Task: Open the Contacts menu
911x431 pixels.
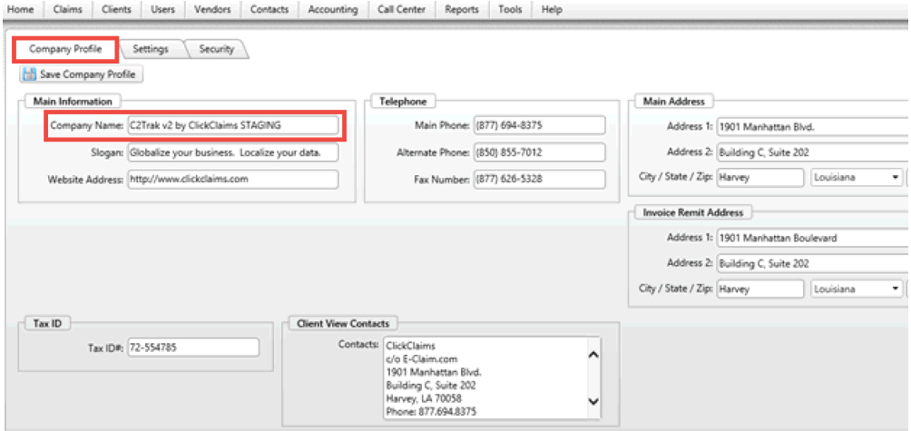Action: click(269, 9)
